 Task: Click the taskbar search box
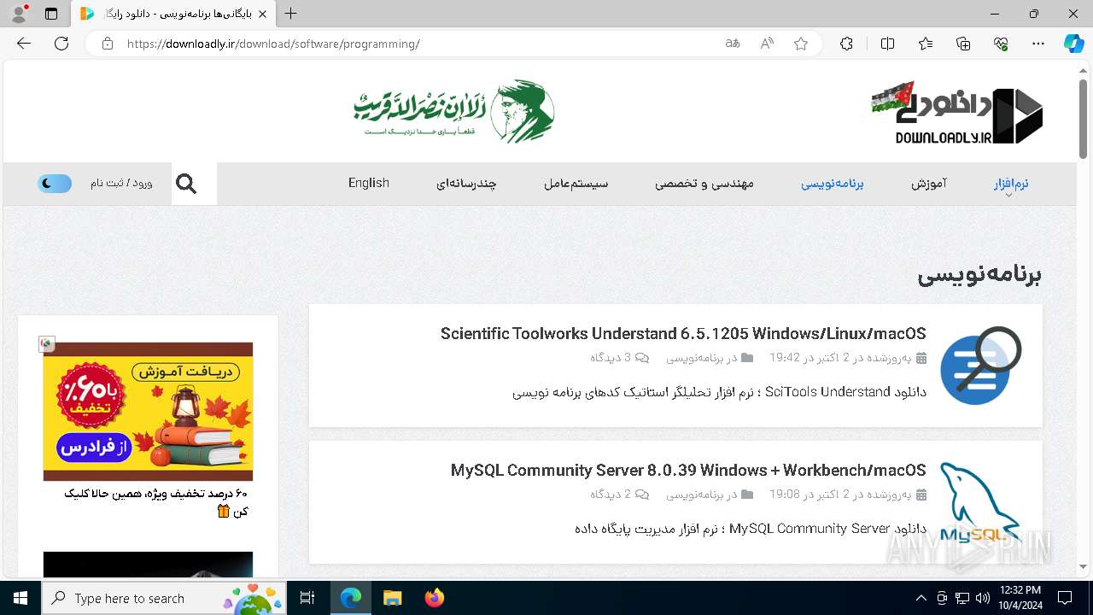pyautogui.click(x=164, y=598)
